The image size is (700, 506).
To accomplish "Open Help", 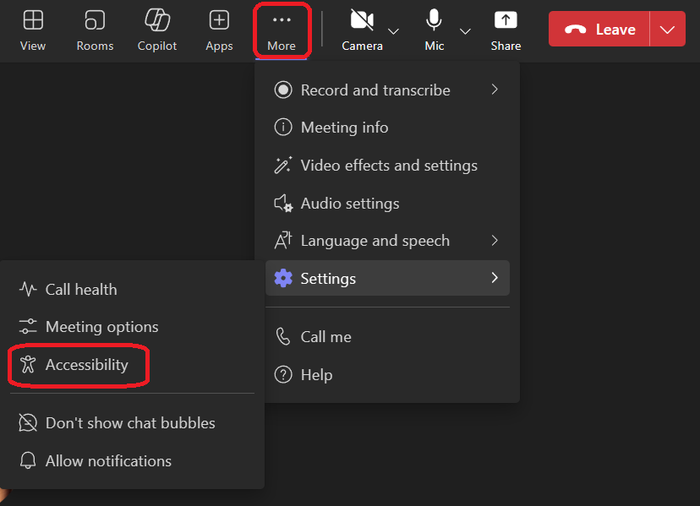I will (x=317, y=374).
